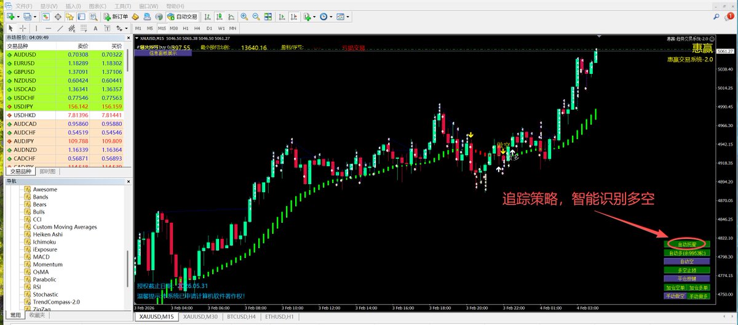Open the templates dropdown
This screenshot has height=325, width=738.
pos(343,17)
